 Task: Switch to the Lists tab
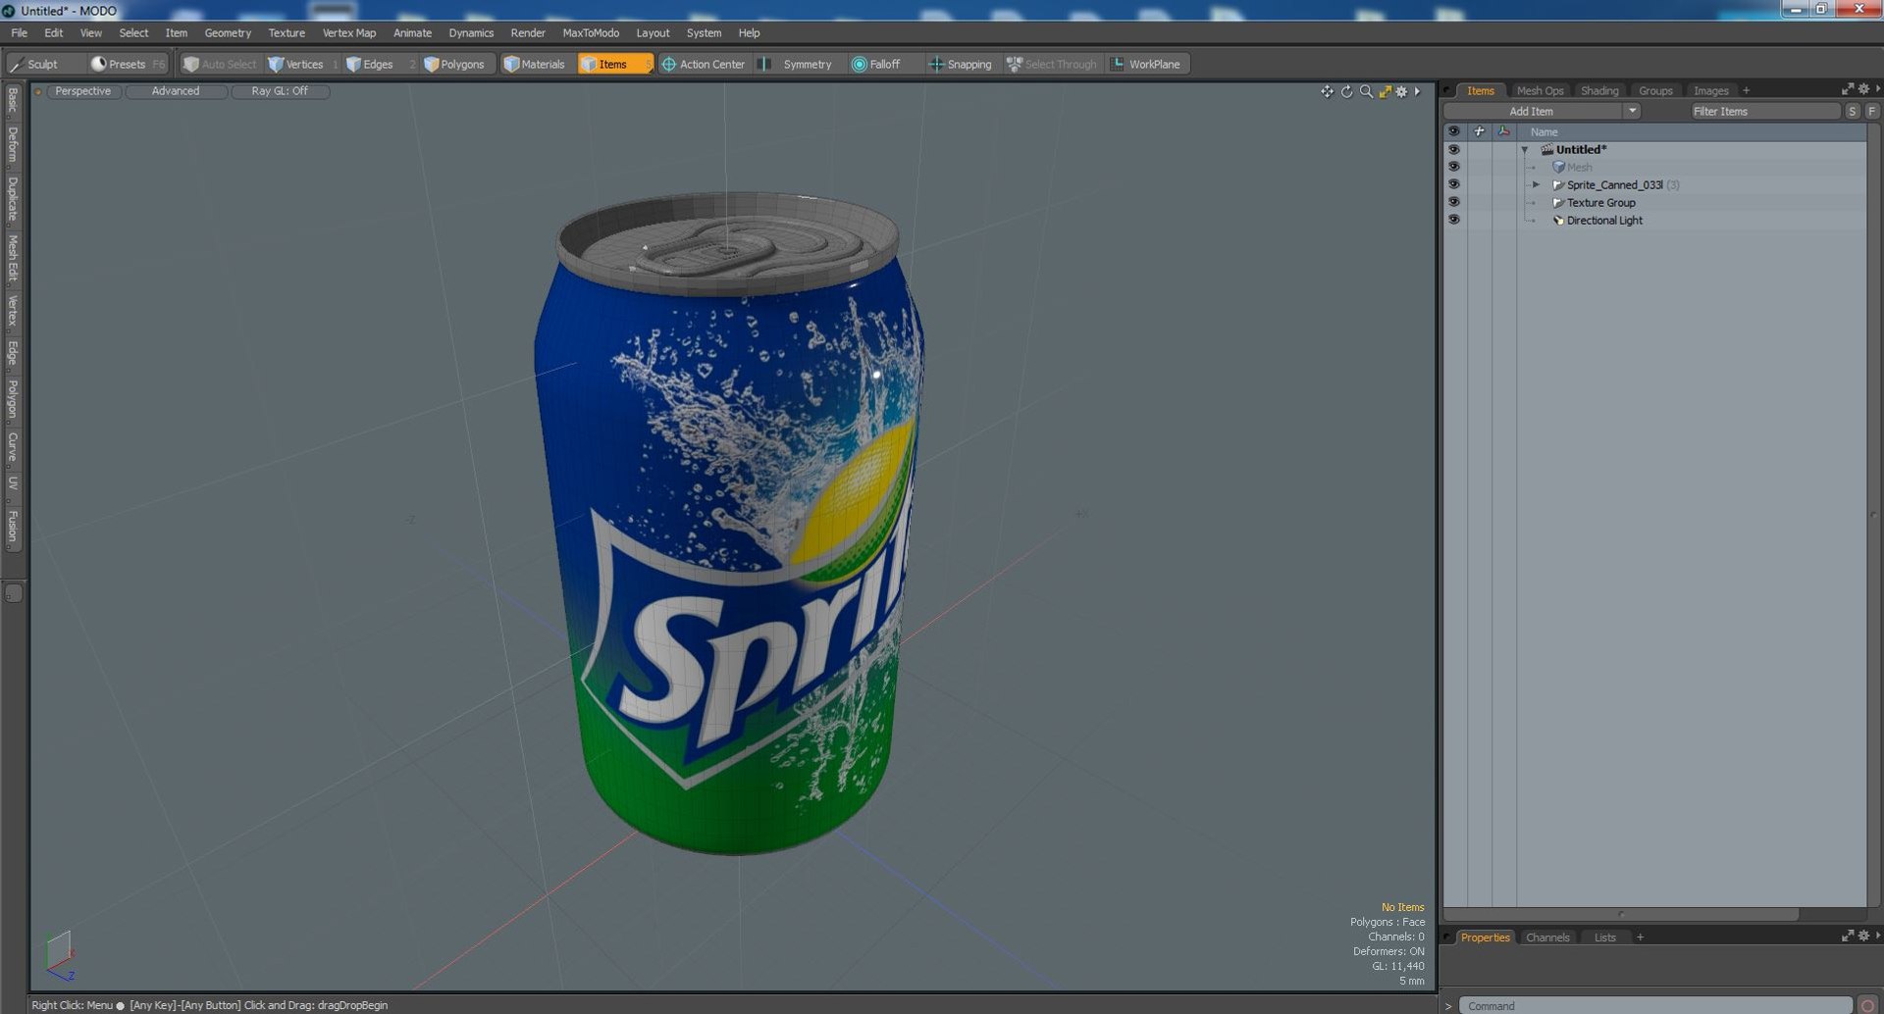coord(1604,938)
